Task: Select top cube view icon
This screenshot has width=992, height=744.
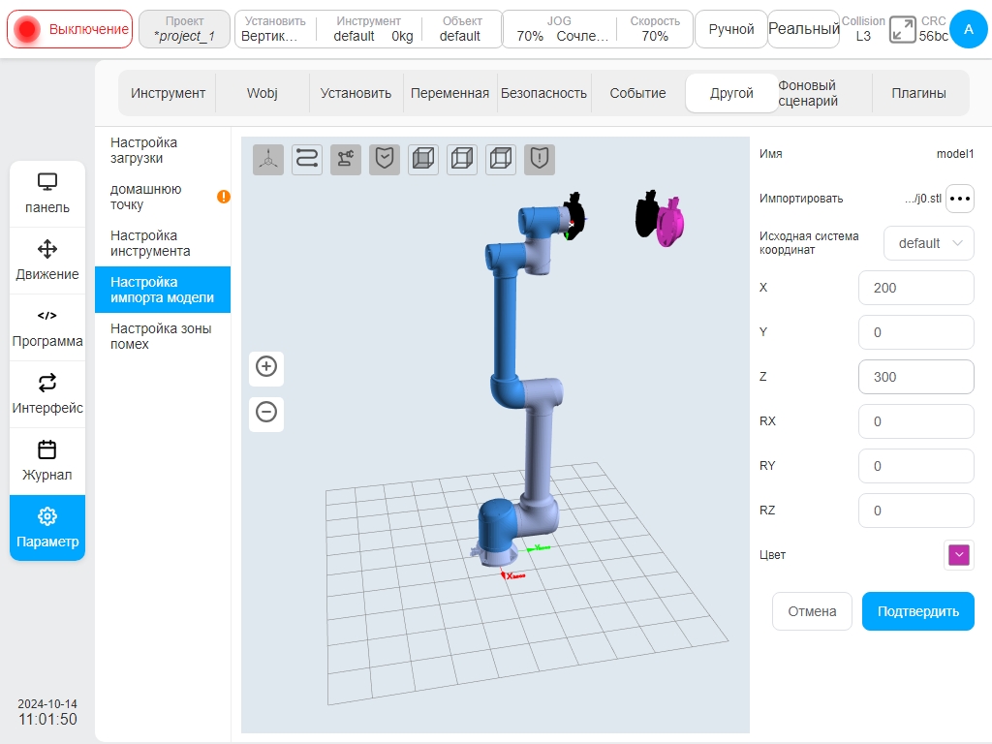Action: [501, 159]
